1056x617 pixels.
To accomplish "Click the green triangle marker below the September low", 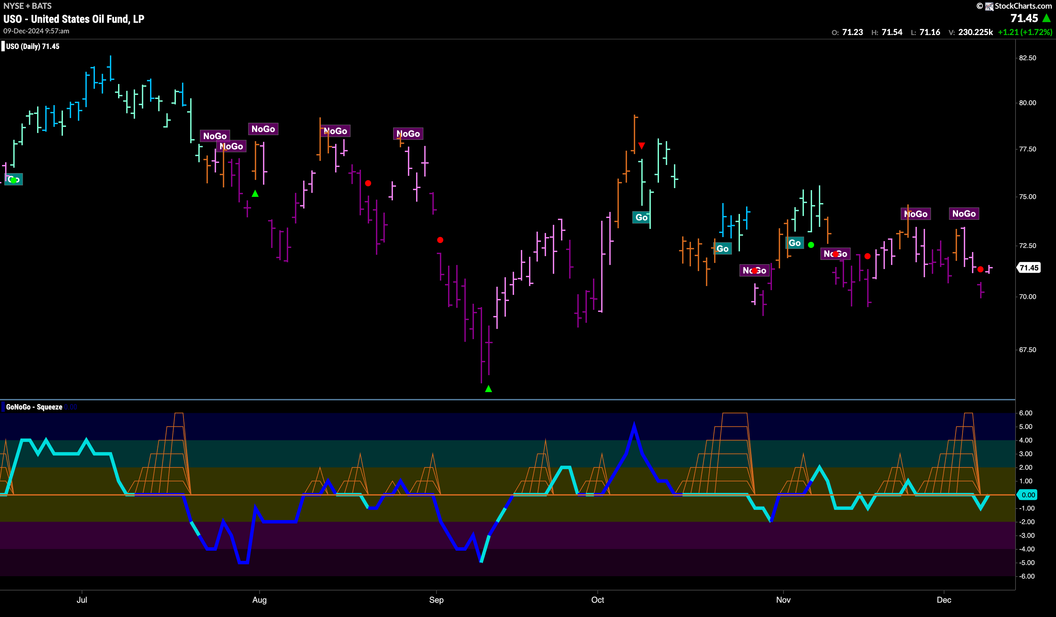I will 489,389.
